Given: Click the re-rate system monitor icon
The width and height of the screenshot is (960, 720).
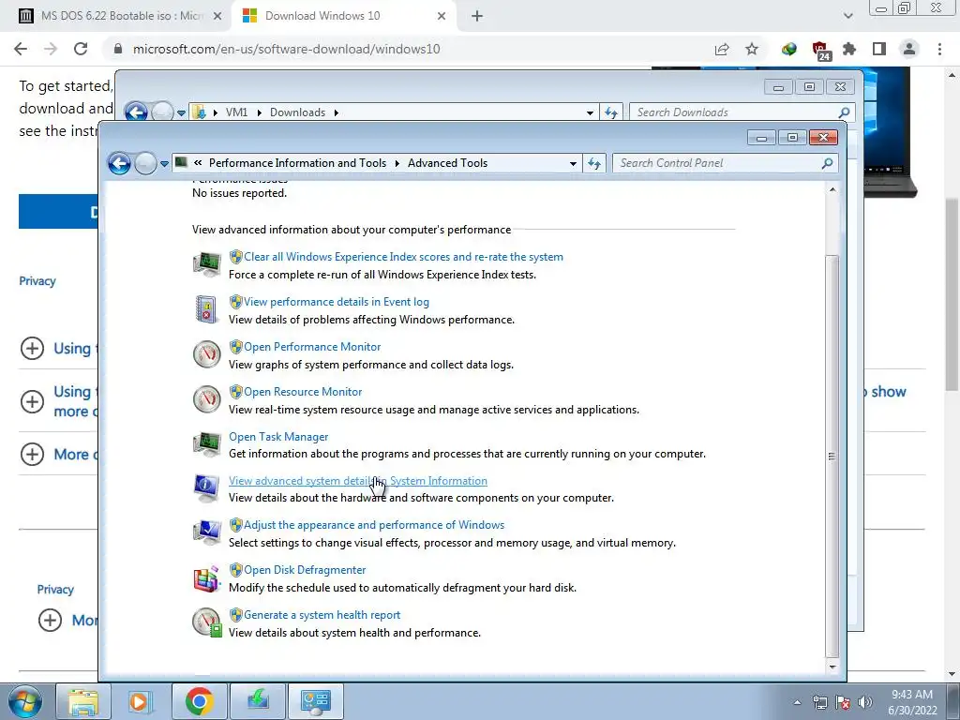Looking at the screenshot, I should click(x=207, y=263).
